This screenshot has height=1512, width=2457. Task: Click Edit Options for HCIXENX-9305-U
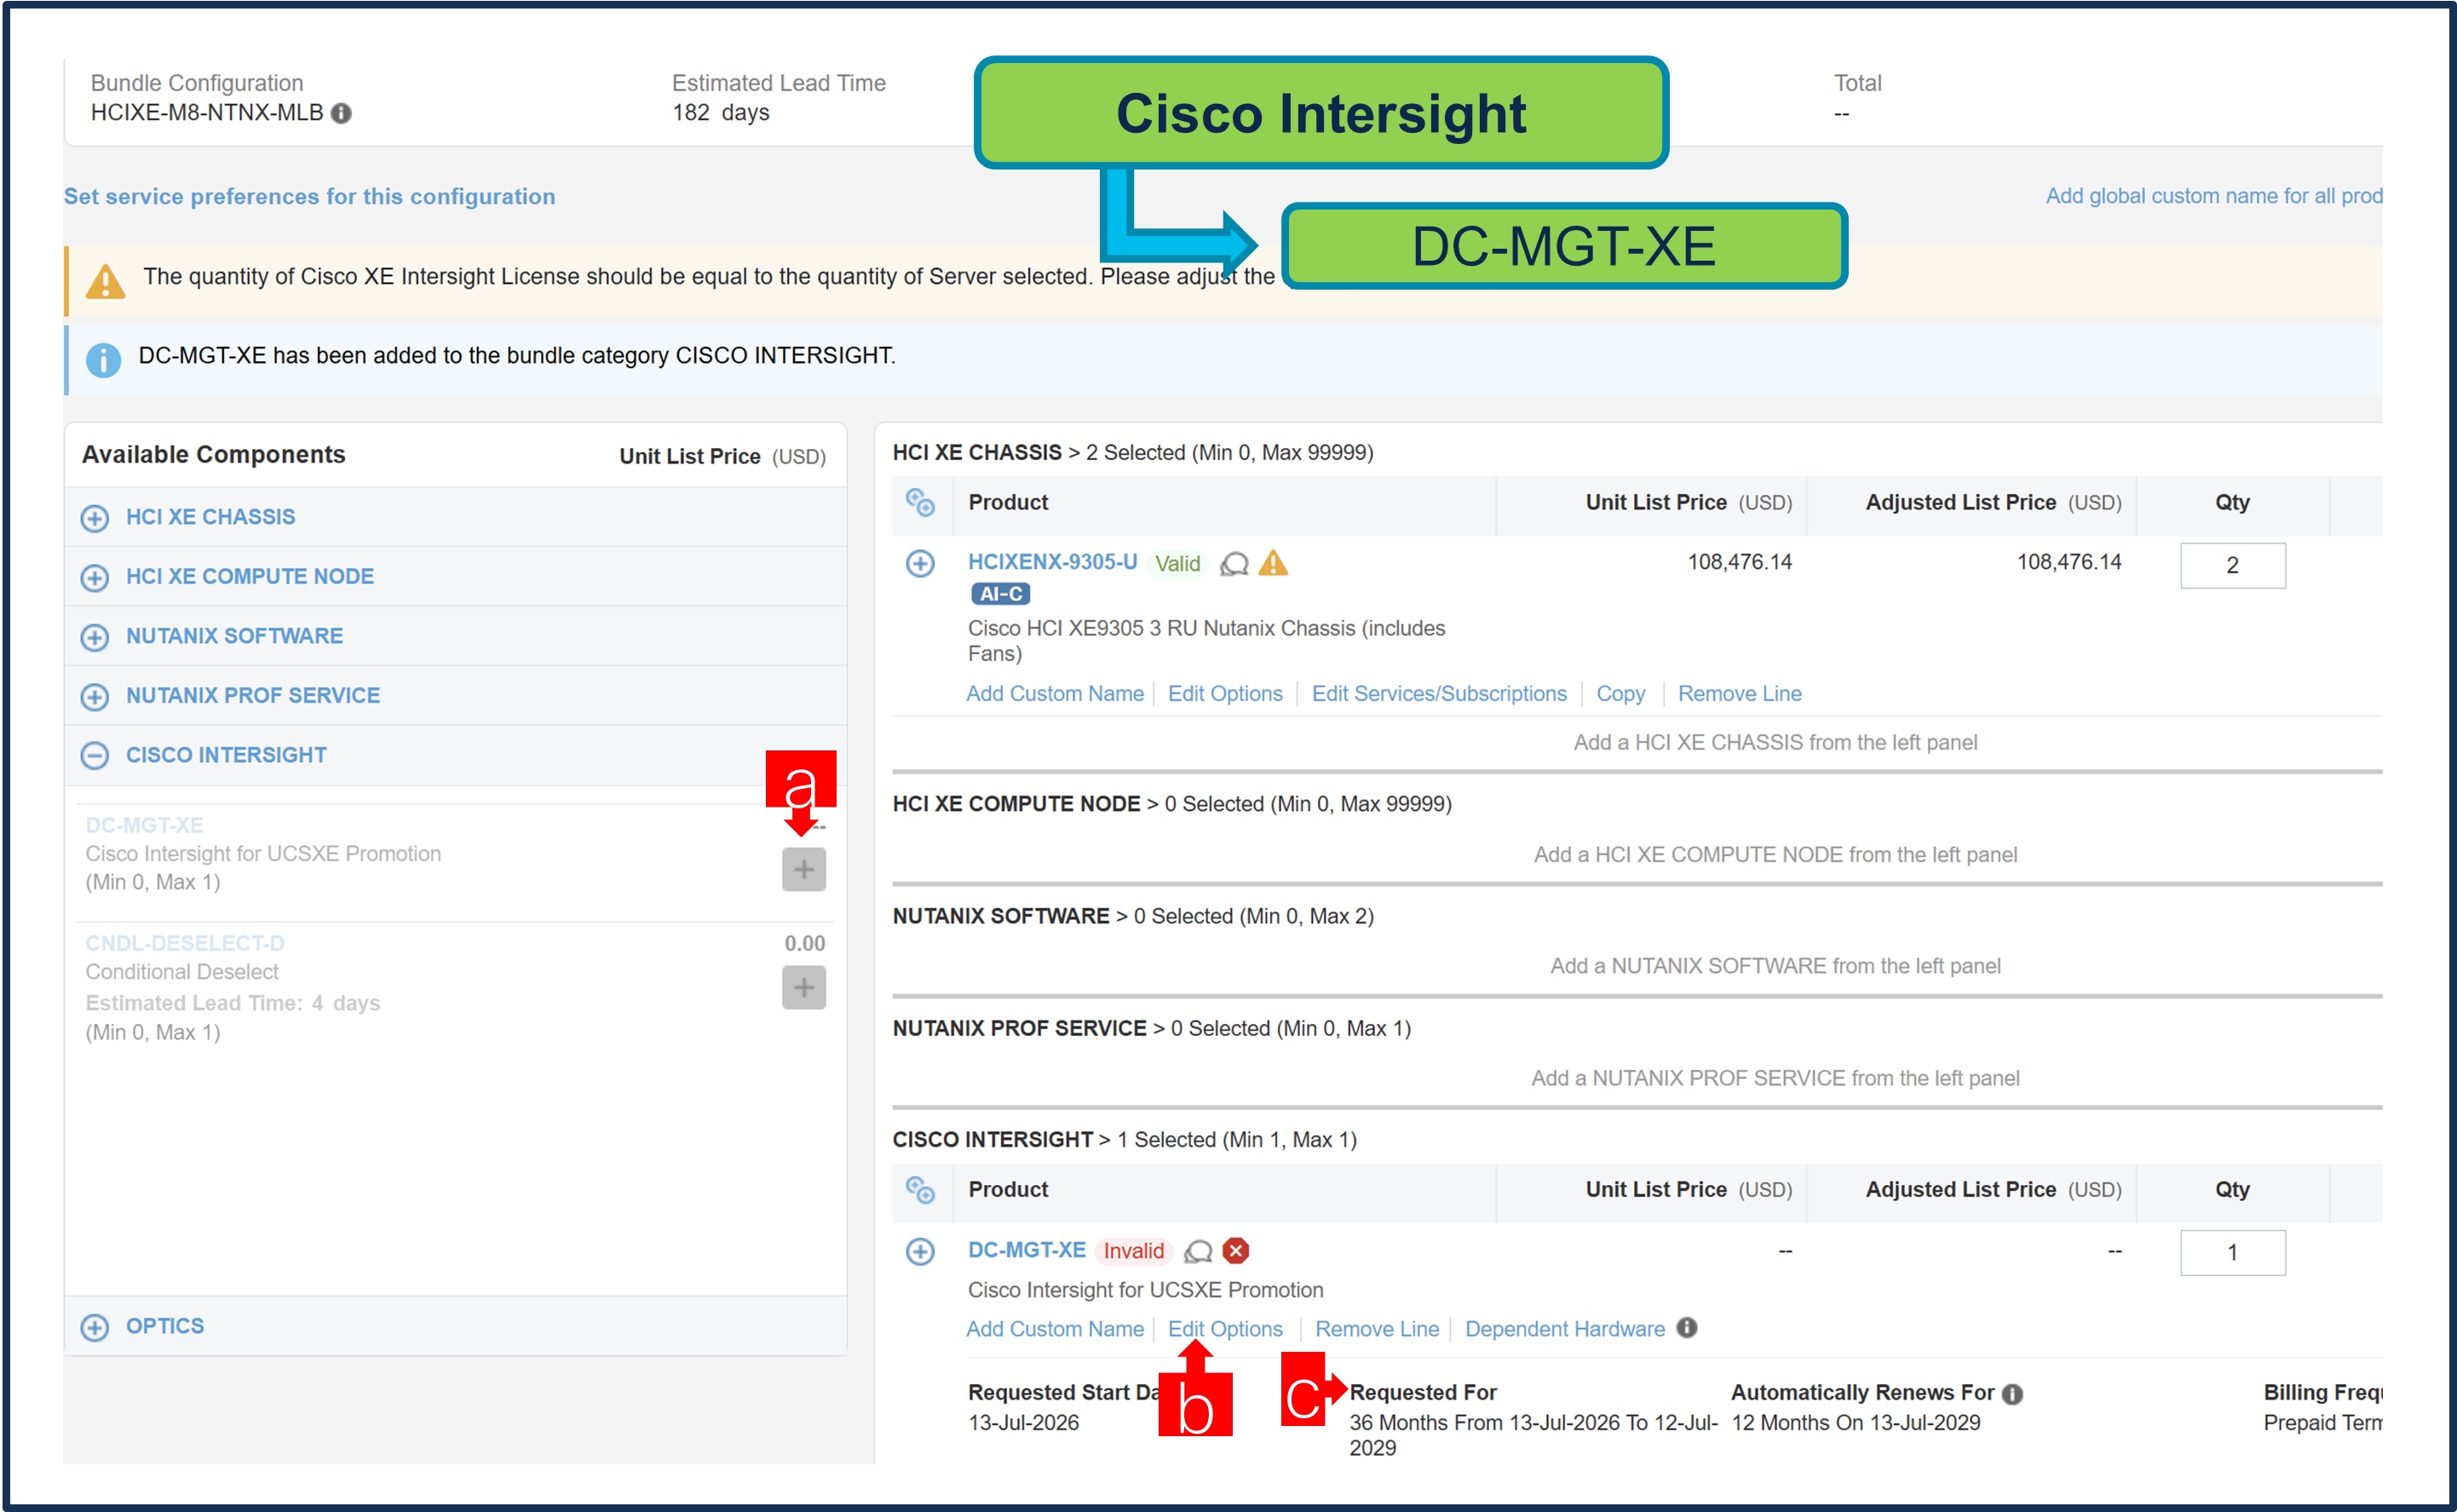(1224, 693)
